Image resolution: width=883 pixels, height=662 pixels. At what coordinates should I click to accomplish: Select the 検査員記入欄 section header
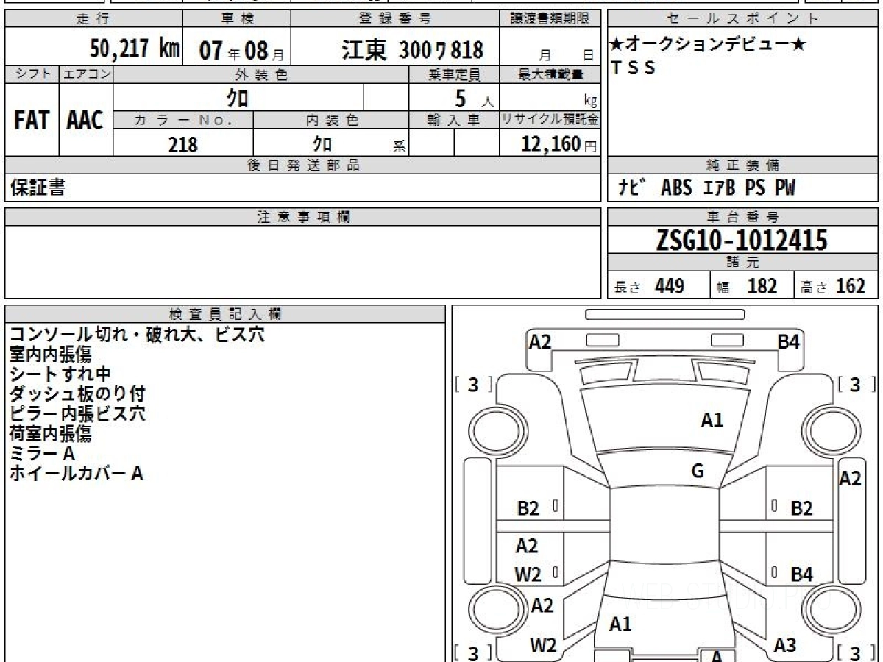click(225, 314)
